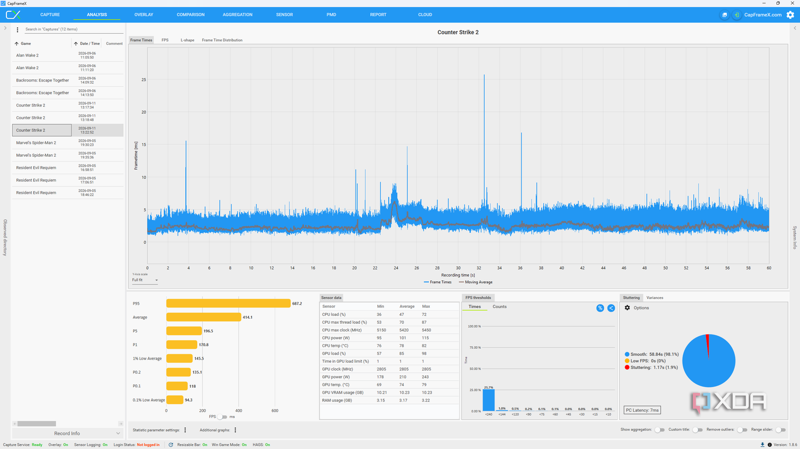
Task: Switch to the CLOUD tab
Action: coord(425,15)
